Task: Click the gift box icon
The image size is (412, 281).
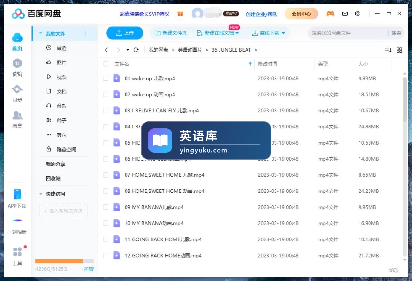Action: [180, 14]
